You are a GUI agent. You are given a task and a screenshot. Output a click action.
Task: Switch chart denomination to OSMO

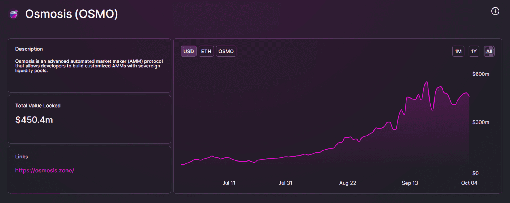click(x=226, y=51)
